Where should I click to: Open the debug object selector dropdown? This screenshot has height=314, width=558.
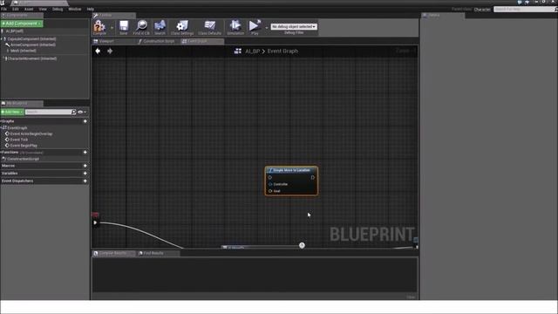pos(294,27)
